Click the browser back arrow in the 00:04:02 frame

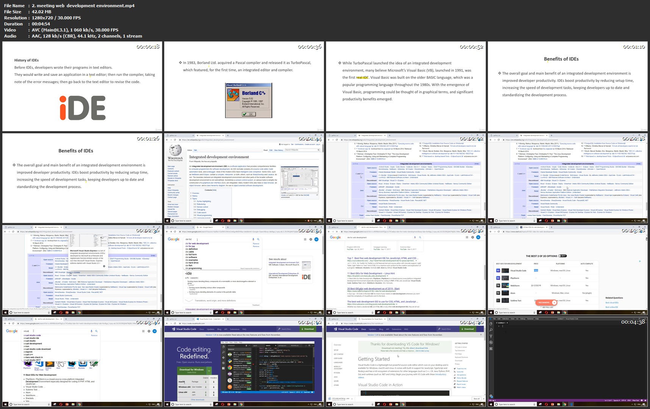pyautogui.click(x=167, y=323)
